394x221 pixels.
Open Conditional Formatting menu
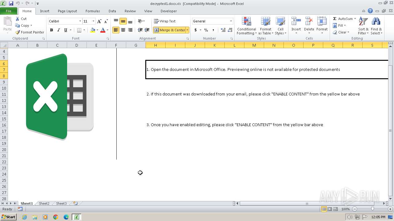pos(246,26)
